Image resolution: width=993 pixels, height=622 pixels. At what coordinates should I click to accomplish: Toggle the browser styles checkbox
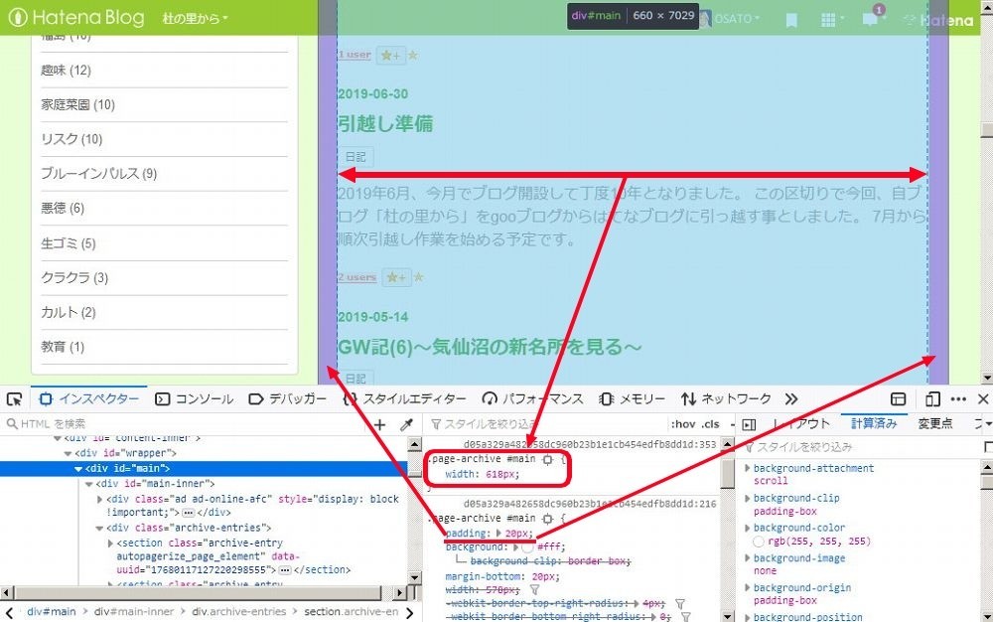[986, 446]
